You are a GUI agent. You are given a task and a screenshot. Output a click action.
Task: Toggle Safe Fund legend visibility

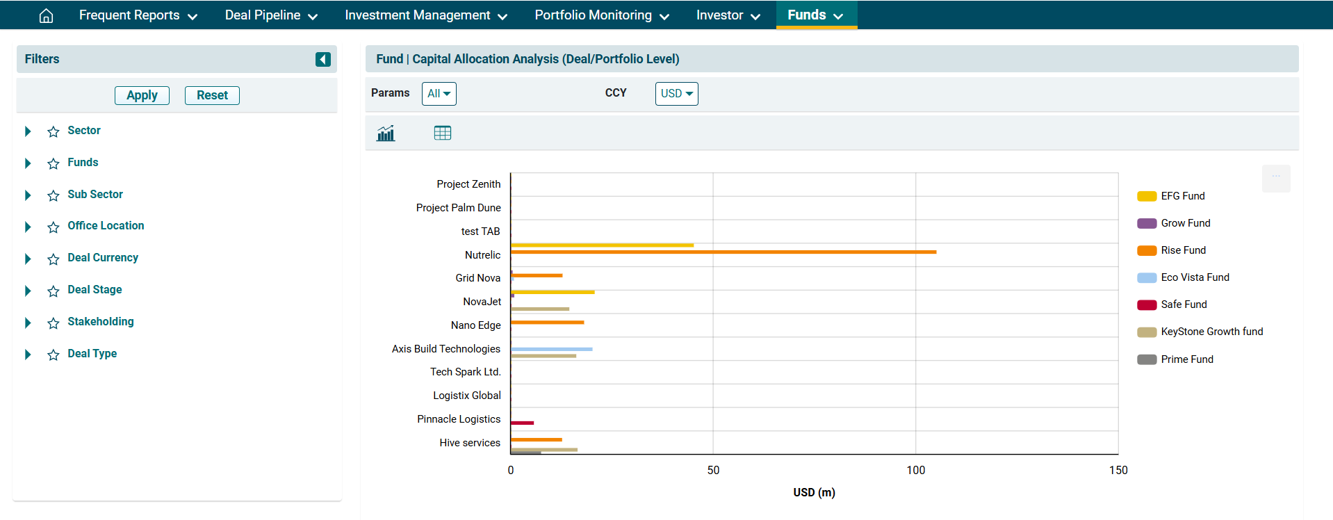(1183, 304)
